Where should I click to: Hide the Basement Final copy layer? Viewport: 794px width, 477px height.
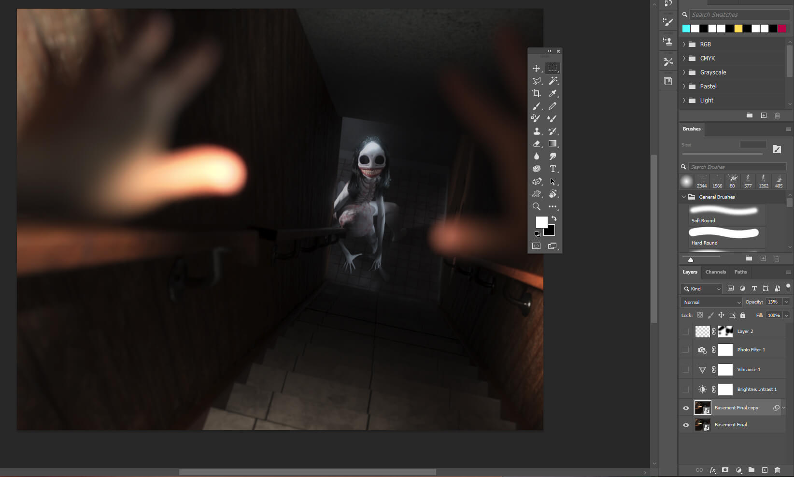click(686, 408)
